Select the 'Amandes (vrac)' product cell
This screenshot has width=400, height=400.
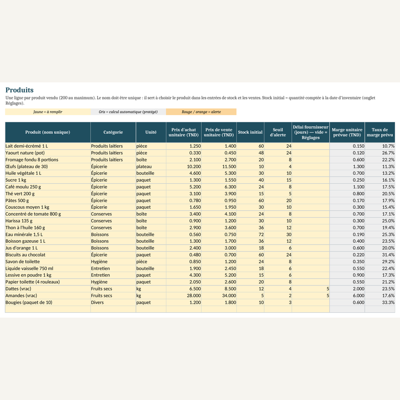[48, 295]
